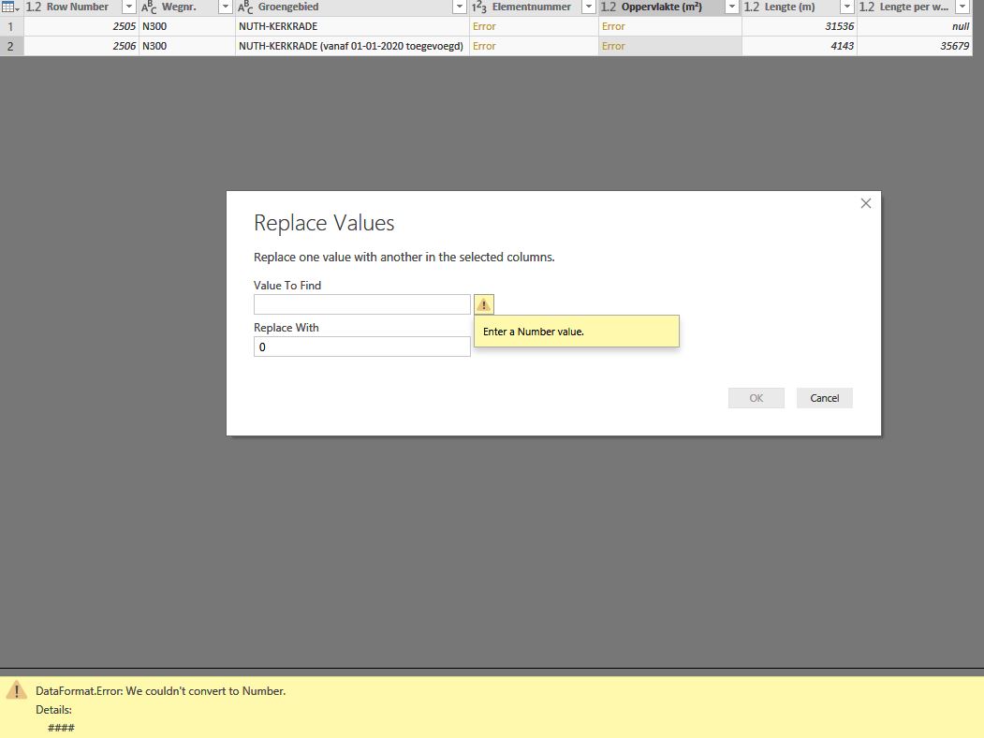Select row number 1 in the table

10,26
